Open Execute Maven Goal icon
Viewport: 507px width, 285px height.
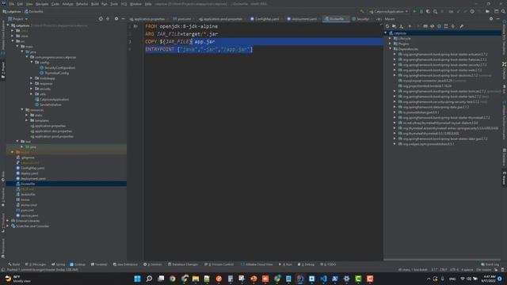(425, 26)
